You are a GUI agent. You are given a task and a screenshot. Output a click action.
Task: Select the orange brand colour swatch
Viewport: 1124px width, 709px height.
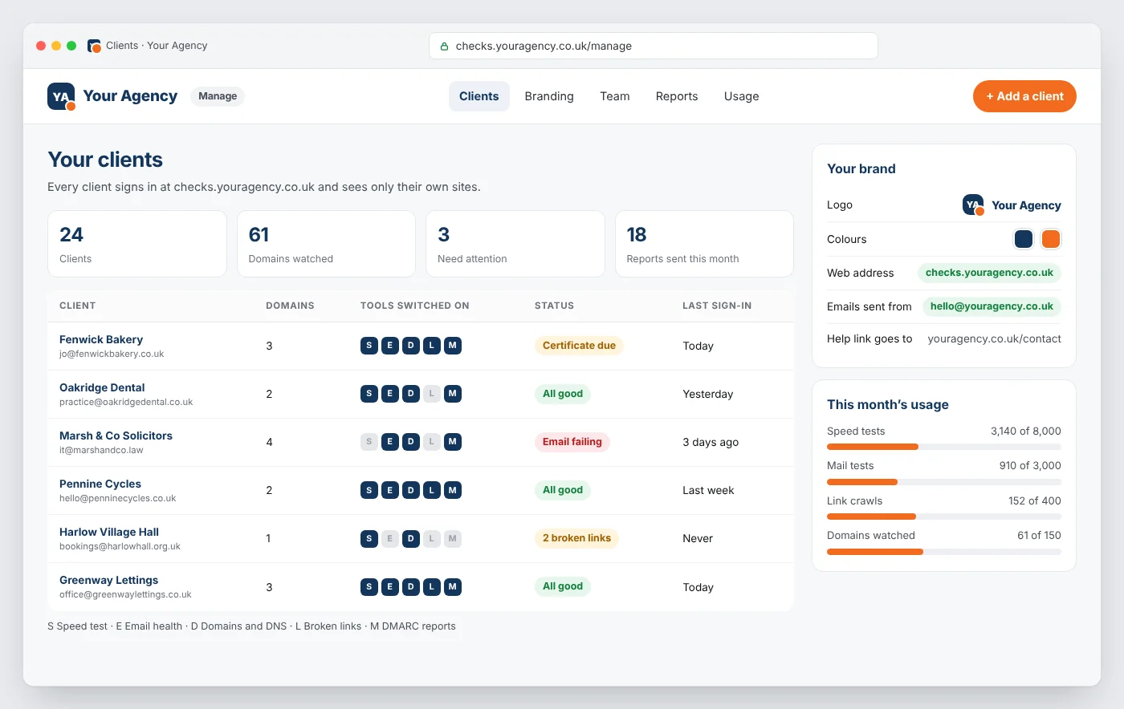click(1051, 239)
